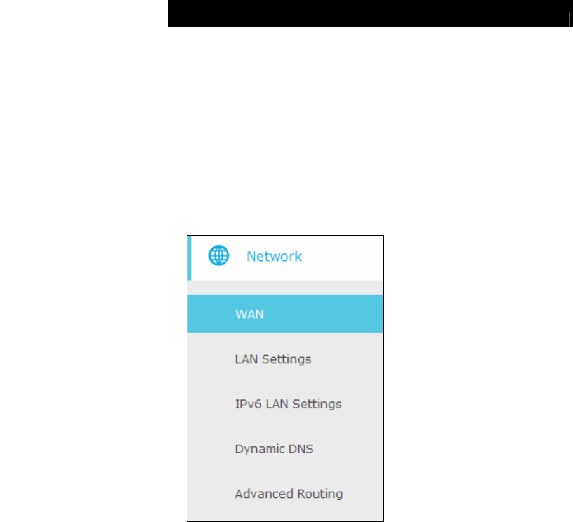The height and width of the screenshot is (522, 573).
Task: Select the highlighted WAN entry
Action: coord(285,314)
